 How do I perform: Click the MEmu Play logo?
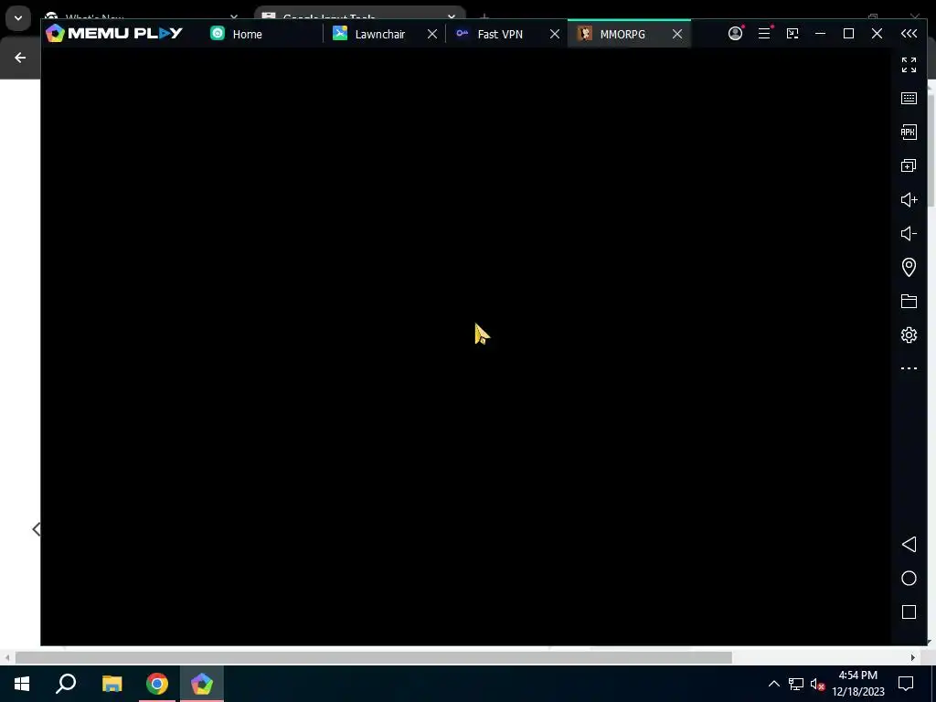pyautogui.click(x=114, y=34)
